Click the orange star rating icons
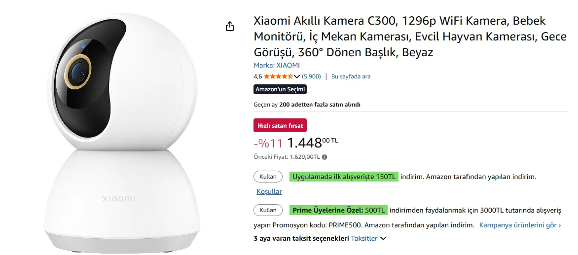 pos(278,76)
